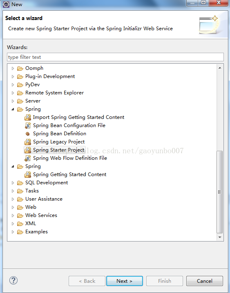Select Spring Getting Started Content entry
The height and width of the screenshot is (293, 230).
(x=70, y=174)
